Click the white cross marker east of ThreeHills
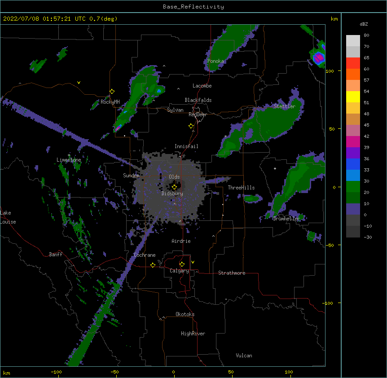387x378 pixels. 275,168
